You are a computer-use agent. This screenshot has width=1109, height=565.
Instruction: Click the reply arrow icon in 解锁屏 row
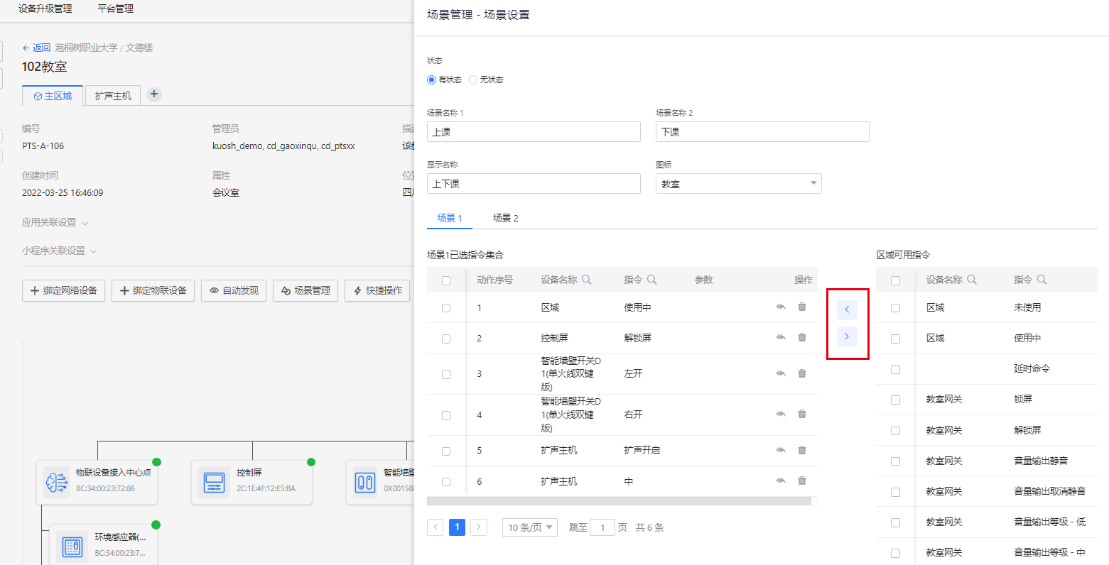[x=781, y=338]
